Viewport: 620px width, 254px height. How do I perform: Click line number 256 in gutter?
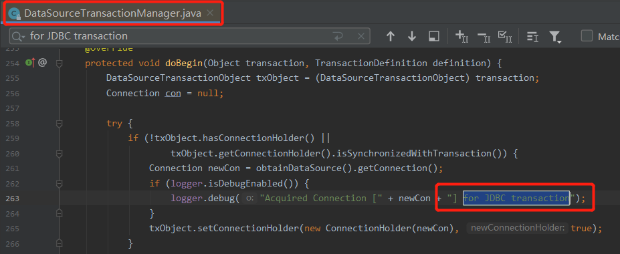coord(13,93)
